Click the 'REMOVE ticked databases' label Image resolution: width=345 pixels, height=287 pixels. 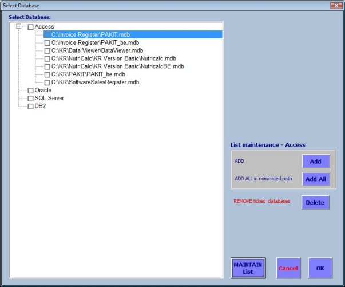pyautogui.click(x=262, y=201)
